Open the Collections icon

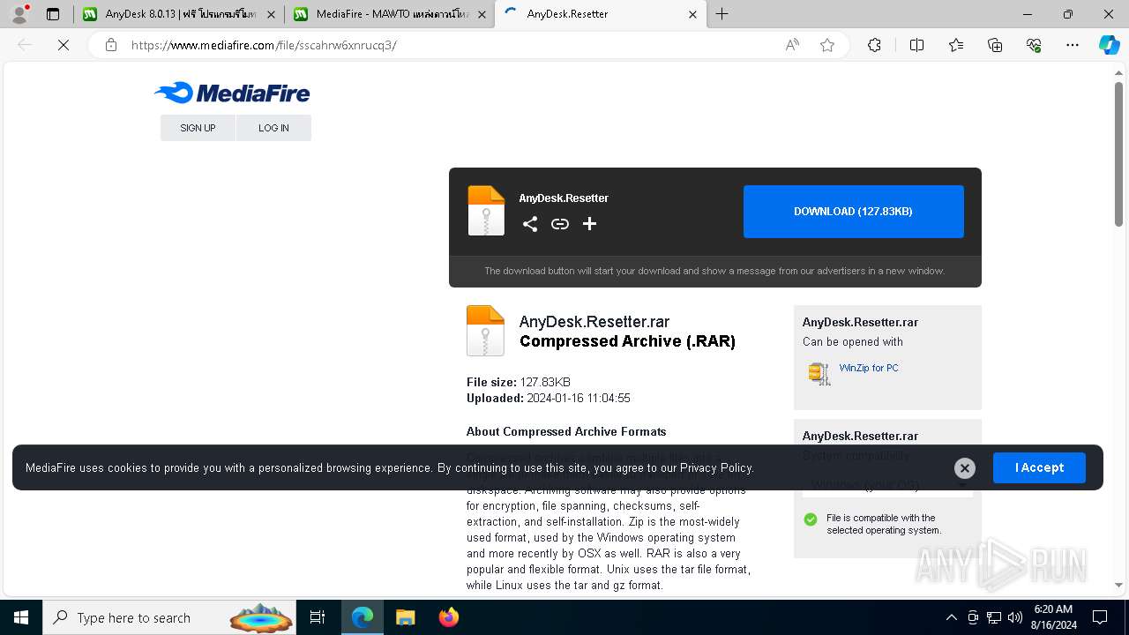pyautogui.click(x=995, y=45)
